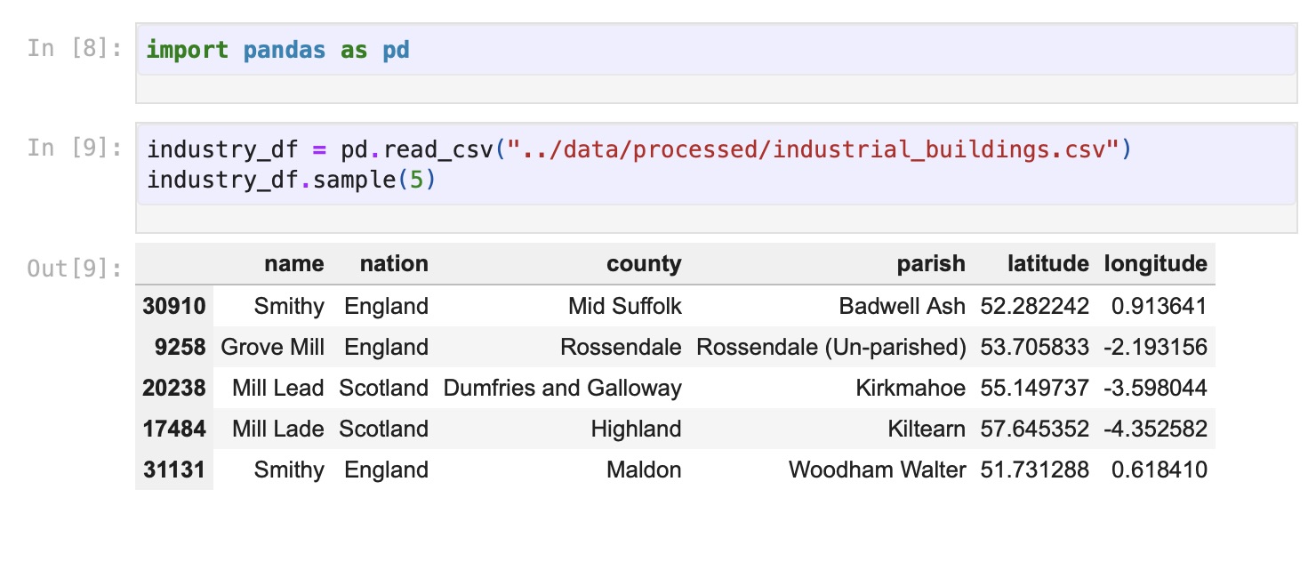Click the parish column header
The height and width of the screenshot is (562, 1316).
coord(930,263)
